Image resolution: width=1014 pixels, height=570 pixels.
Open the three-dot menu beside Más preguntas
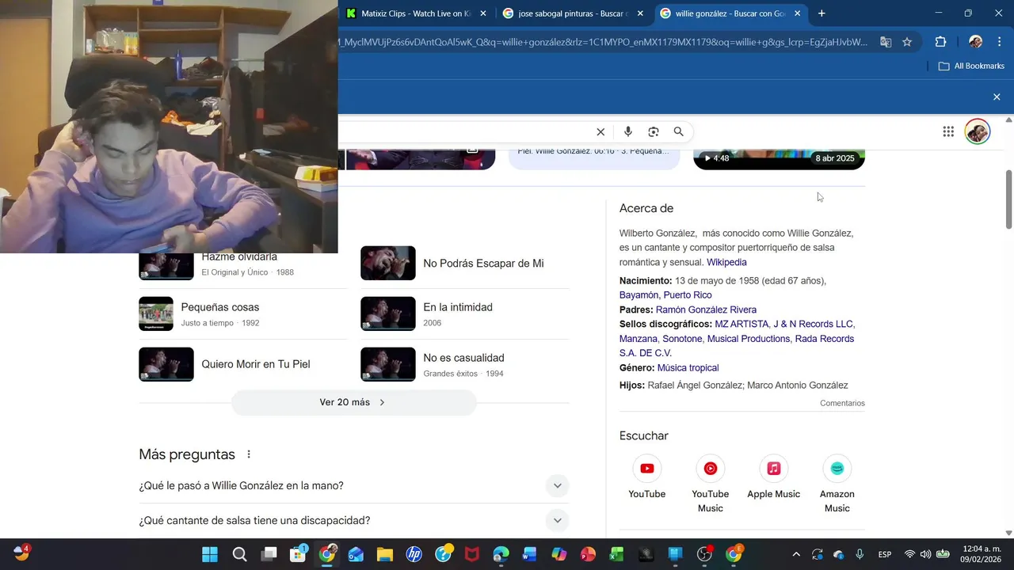(x=249, y=454)
